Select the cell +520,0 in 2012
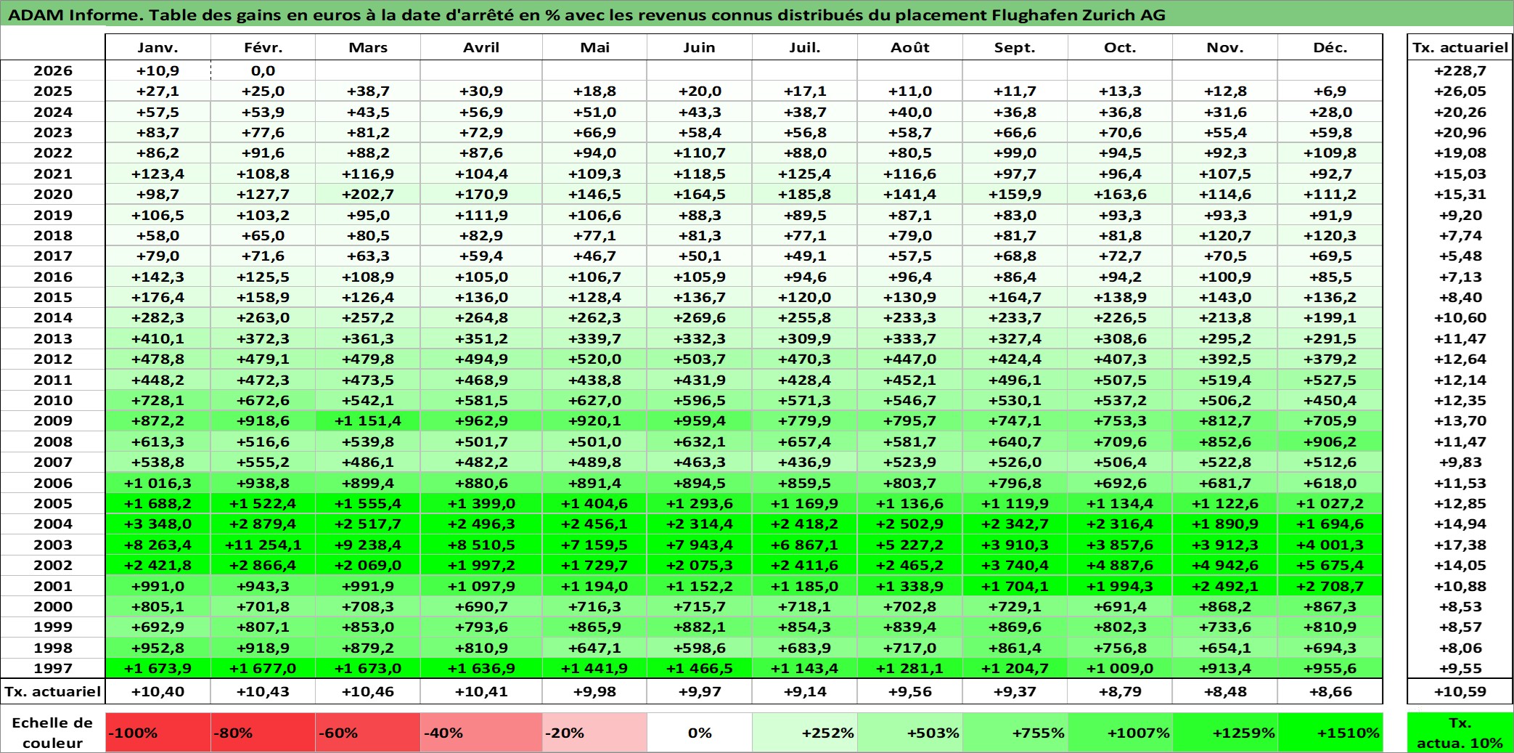This screenshot has height=753, width=1514. pyautogui.click(x=594, y=359)
